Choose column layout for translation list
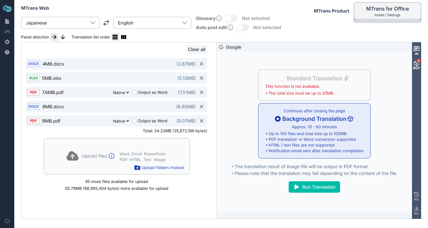Viewport: 428px width, 228px height. [x=124, y=37]
